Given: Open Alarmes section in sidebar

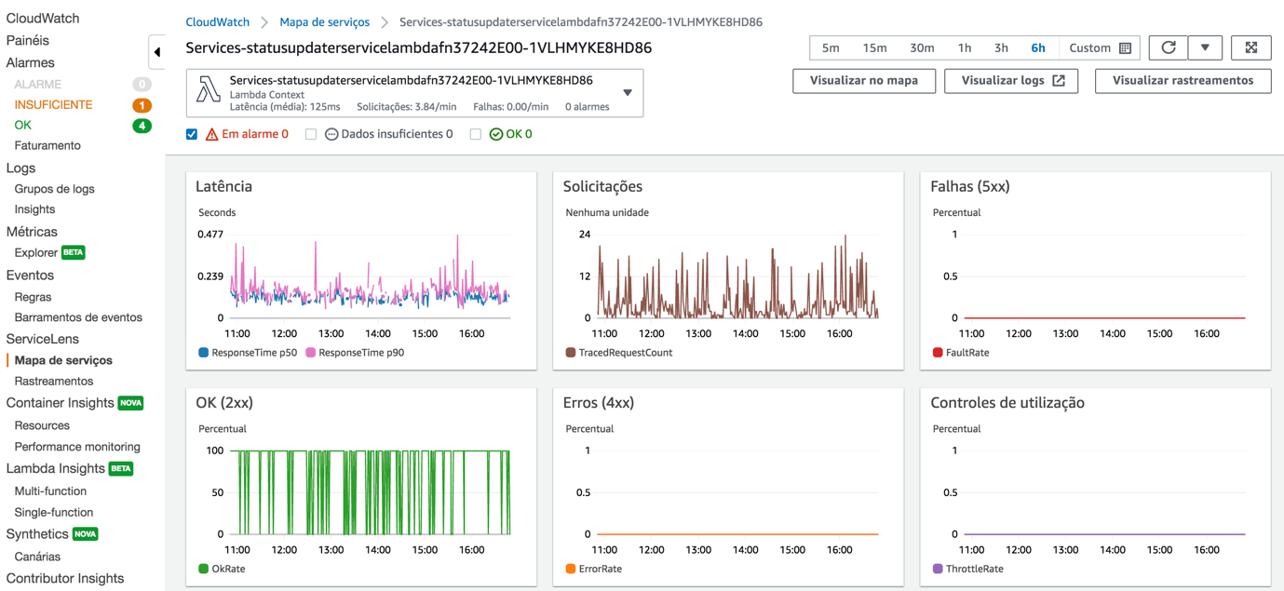Looking at the screenshot, I should click(31, 63).
